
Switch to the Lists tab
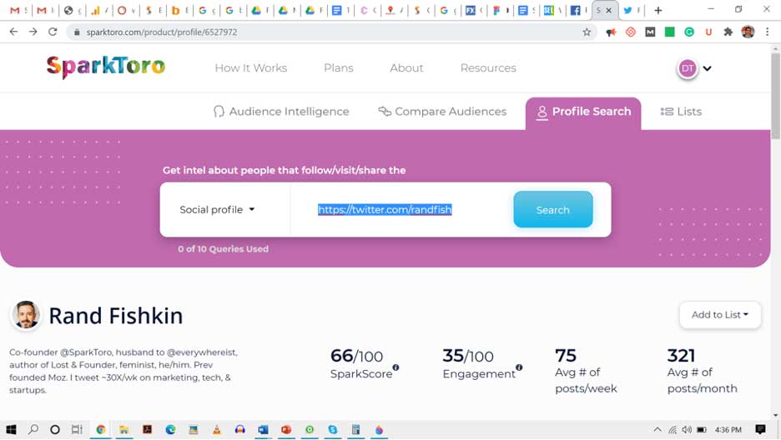(x=681, y=112)
